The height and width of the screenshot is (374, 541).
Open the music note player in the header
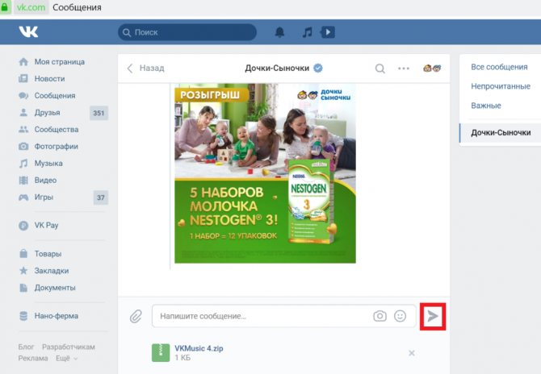(307, 32)
